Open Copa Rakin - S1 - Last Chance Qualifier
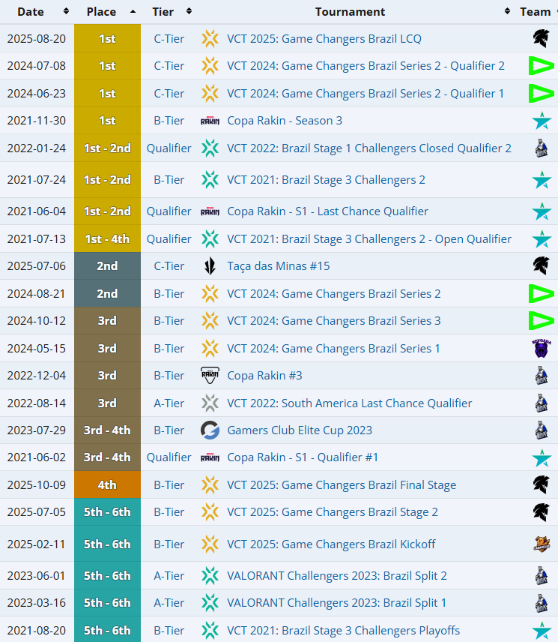Viewport: 558px width, 642px height. pyautogui.click(x=327, y=211)
